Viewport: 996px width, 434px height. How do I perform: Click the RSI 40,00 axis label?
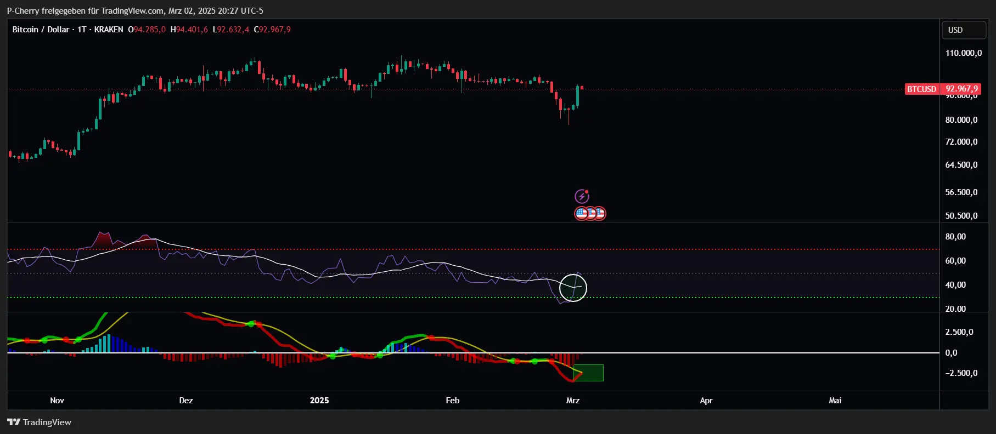(x=955, y=285)
